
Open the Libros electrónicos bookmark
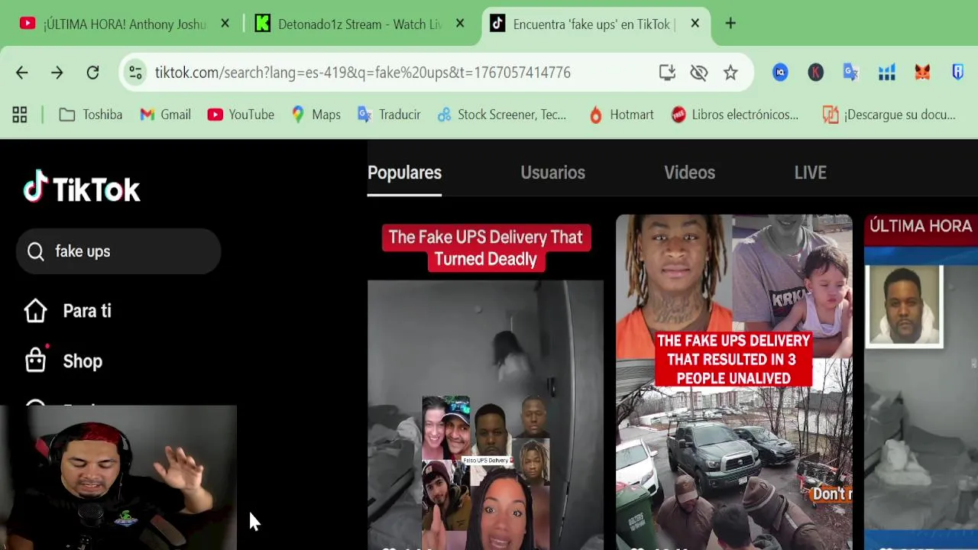[x=734, y=115]
